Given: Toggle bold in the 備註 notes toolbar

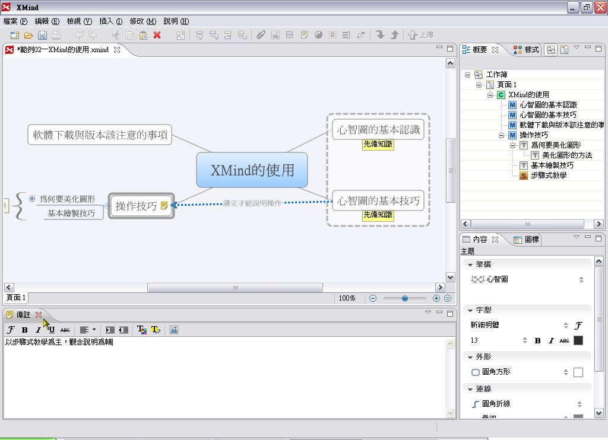Looking at the screenshot, I should 25,330.
